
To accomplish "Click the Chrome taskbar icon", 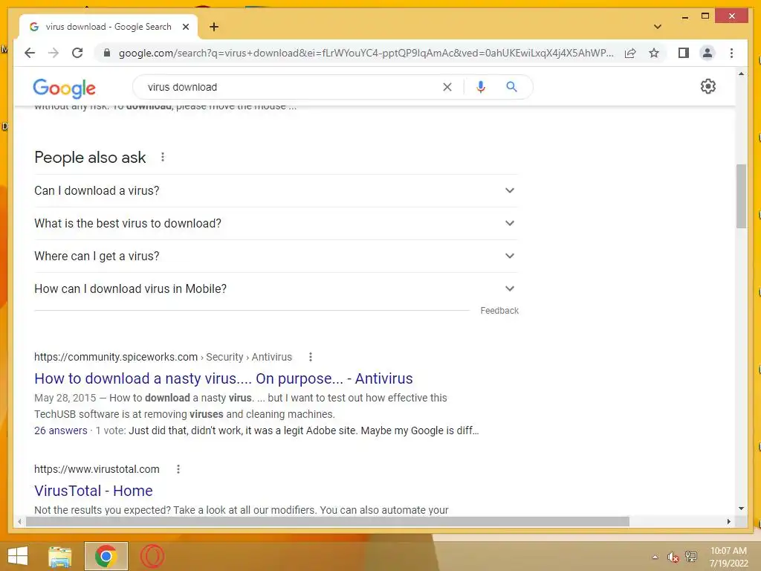I will click(106, 556).
